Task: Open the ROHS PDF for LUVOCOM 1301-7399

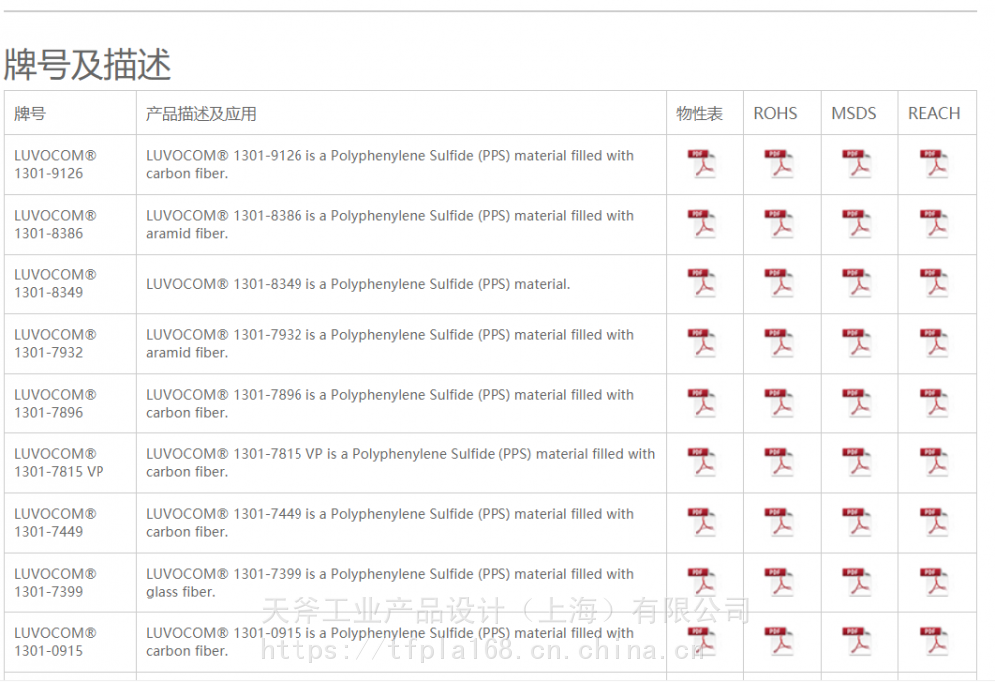Action: [x=779, y=582]
